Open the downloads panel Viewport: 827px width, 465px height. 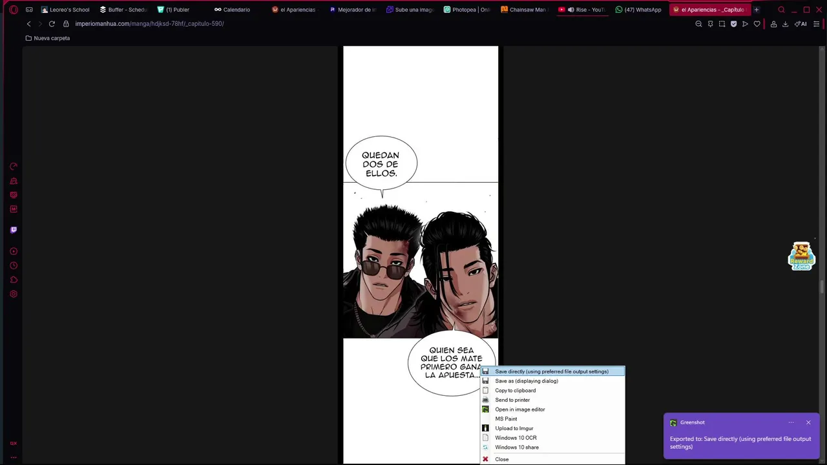(x=785, y=24)
